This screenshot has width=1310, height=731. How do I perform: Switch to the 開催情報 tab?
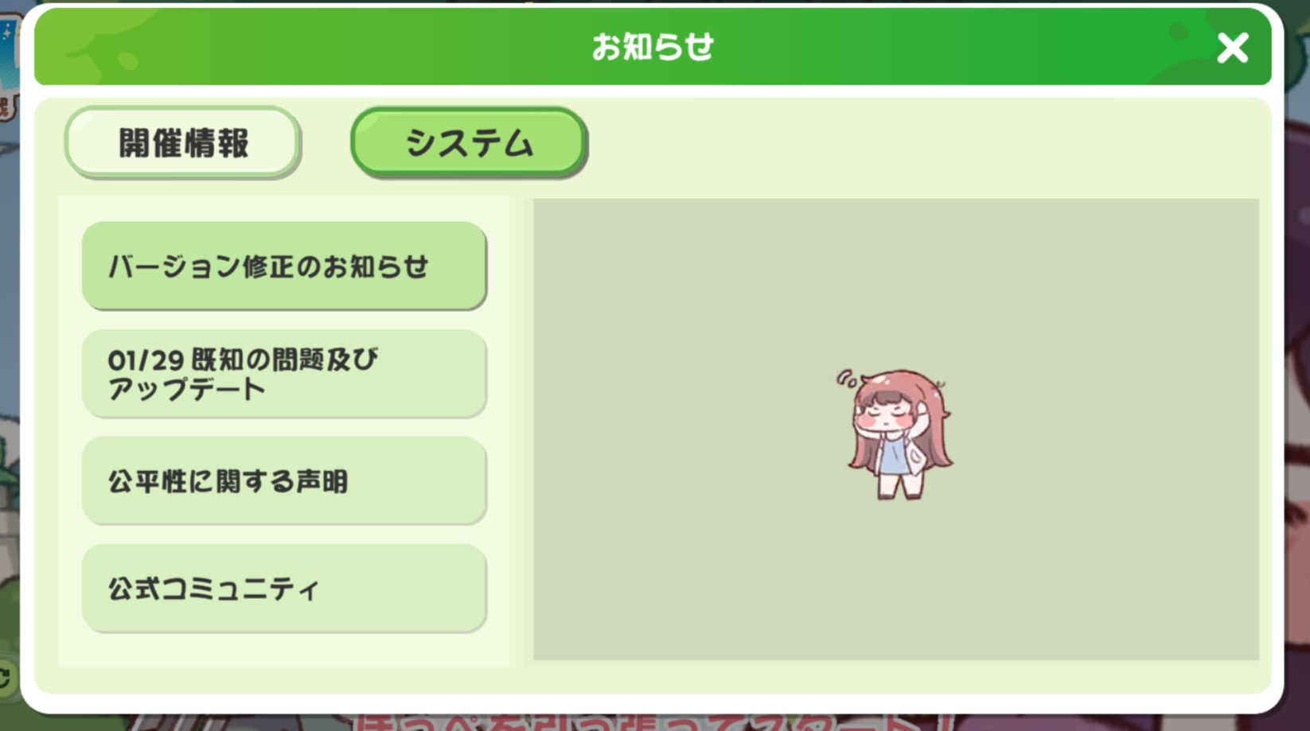(182, 142)
